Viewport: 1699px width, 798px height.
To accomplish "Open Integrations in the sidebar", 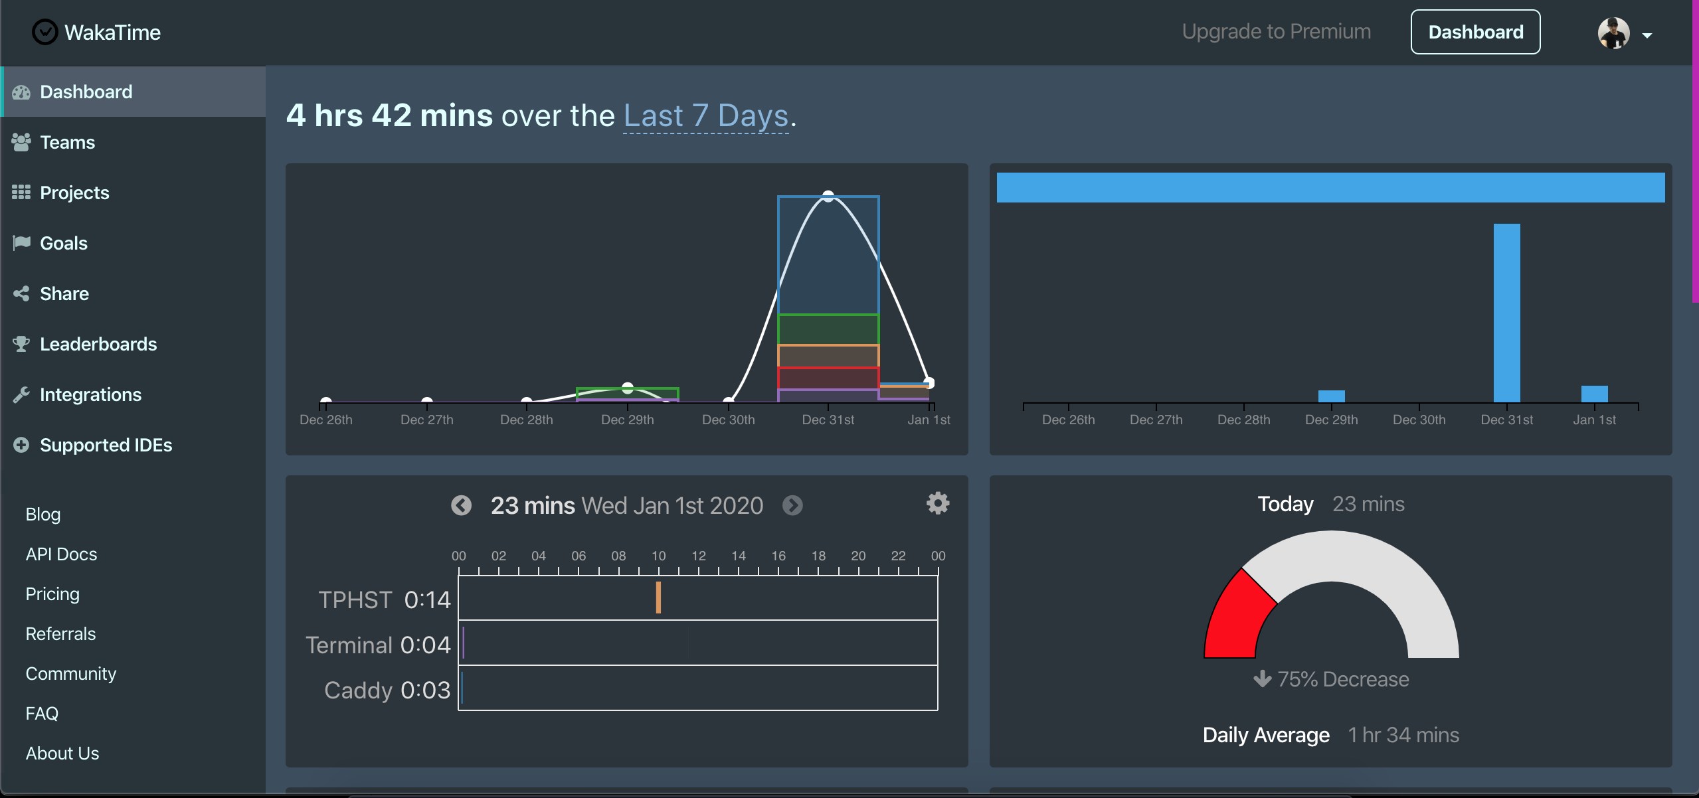I will [133, 394].
